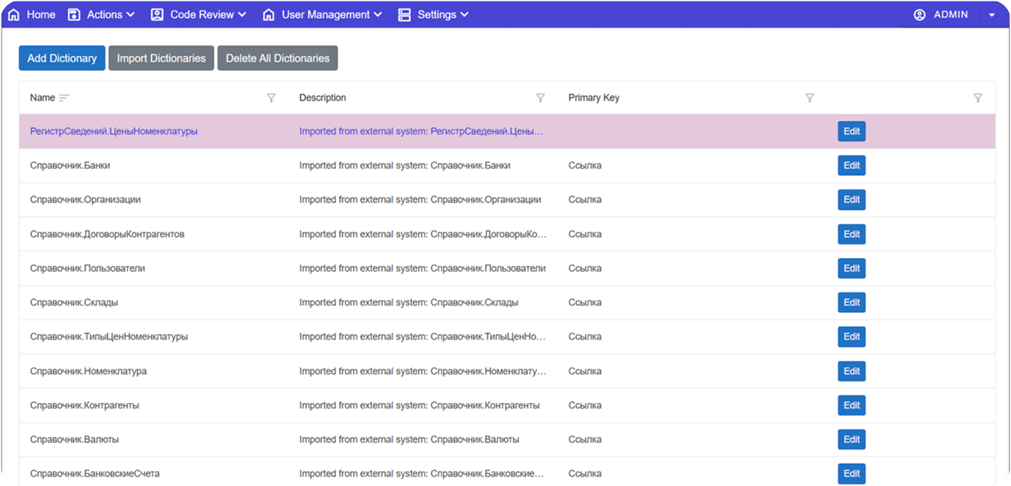Click the filter icon in last column
Viewport: 1011px width, 486px height.
coord(978,98)
